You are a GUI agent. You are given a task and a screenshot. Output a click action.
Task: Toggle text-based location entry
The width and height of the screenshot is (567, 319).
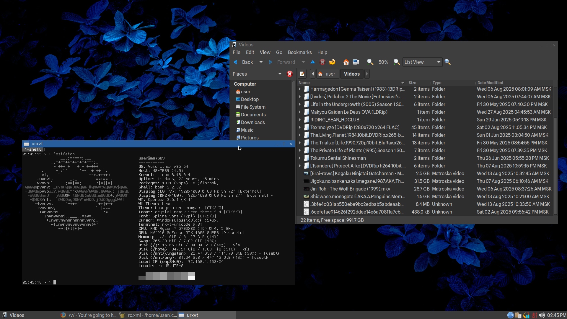coord(302,74)
